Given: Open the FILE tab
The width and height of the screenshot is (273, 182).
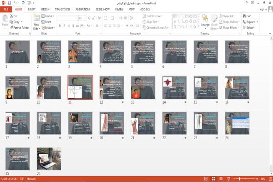Looking at the screenshot, I should (6, 9).
